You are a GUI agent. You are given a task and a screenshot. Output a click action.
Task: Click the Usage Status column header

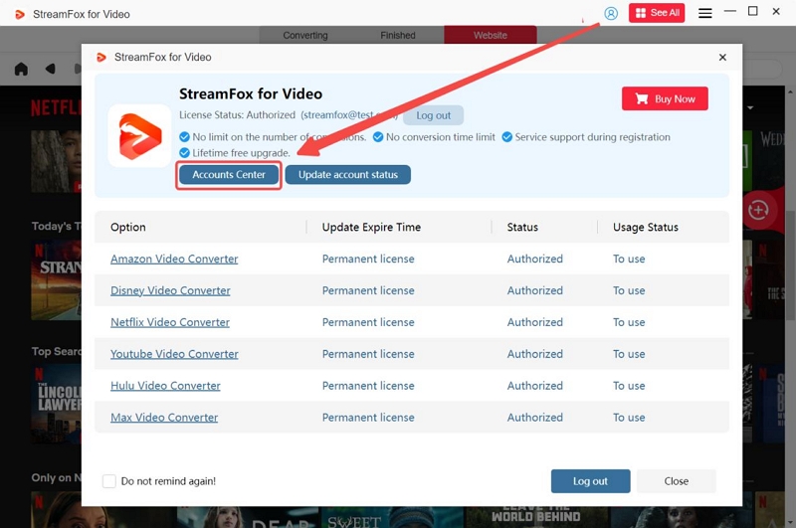click(645, 228)
